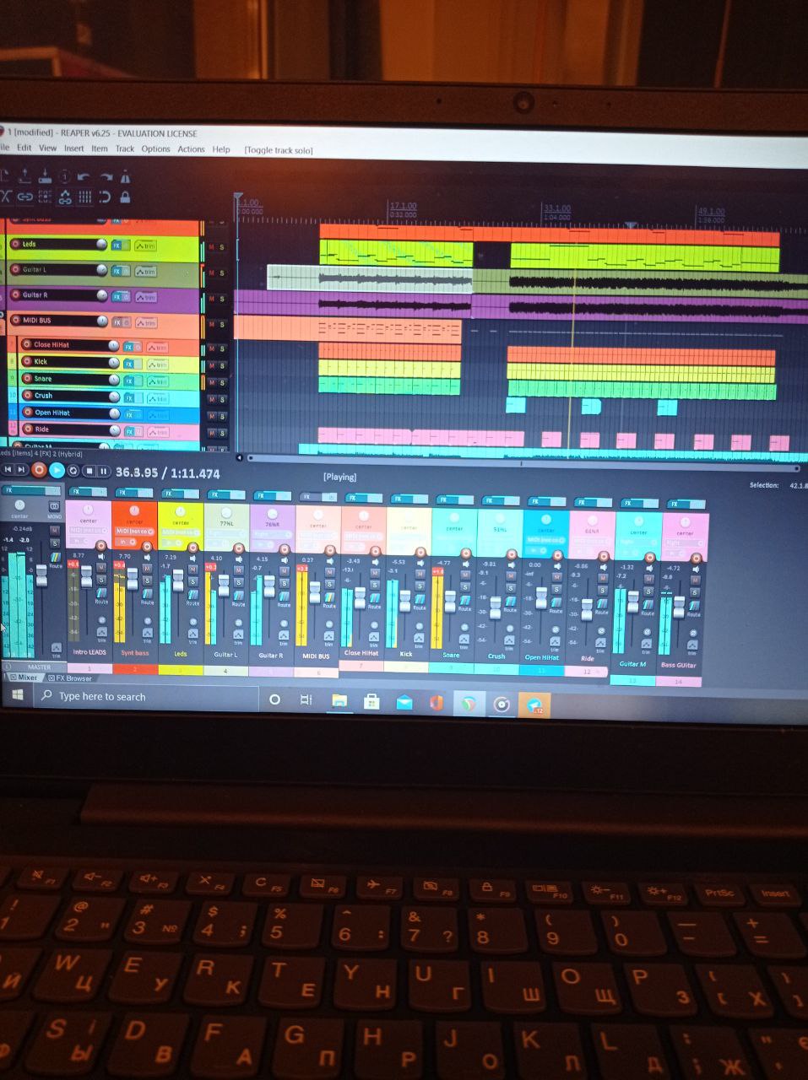The width and height of the screenshot is (808, 1080).
Task: Click volume knob on Close HiHat track panel
Action: click(x=114, y=346)
